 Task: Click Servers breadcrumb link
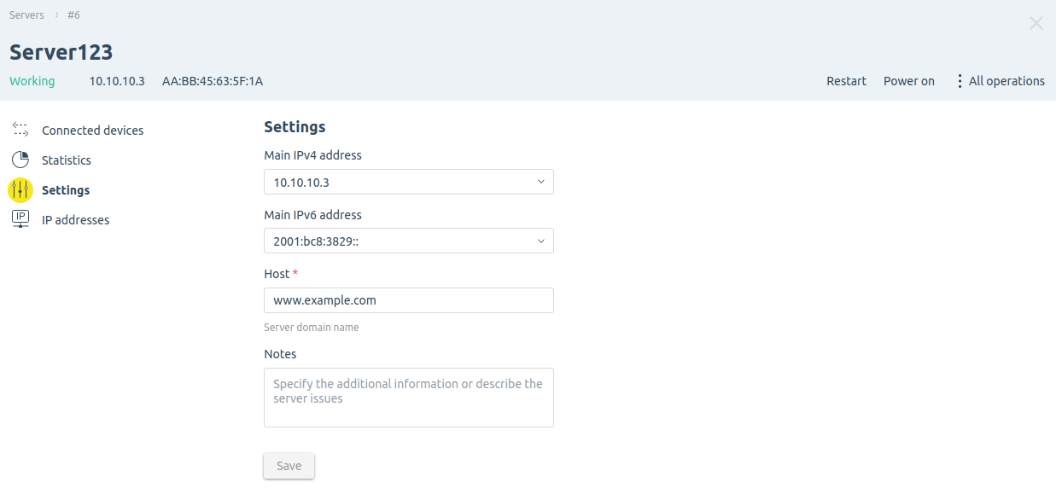26,15
